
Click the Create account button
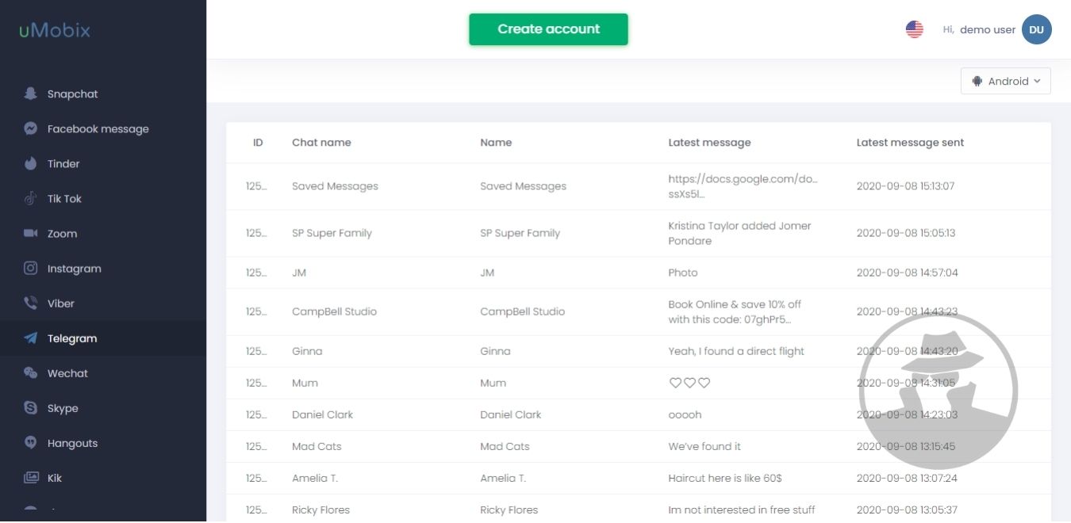click(x=548, y=29)
